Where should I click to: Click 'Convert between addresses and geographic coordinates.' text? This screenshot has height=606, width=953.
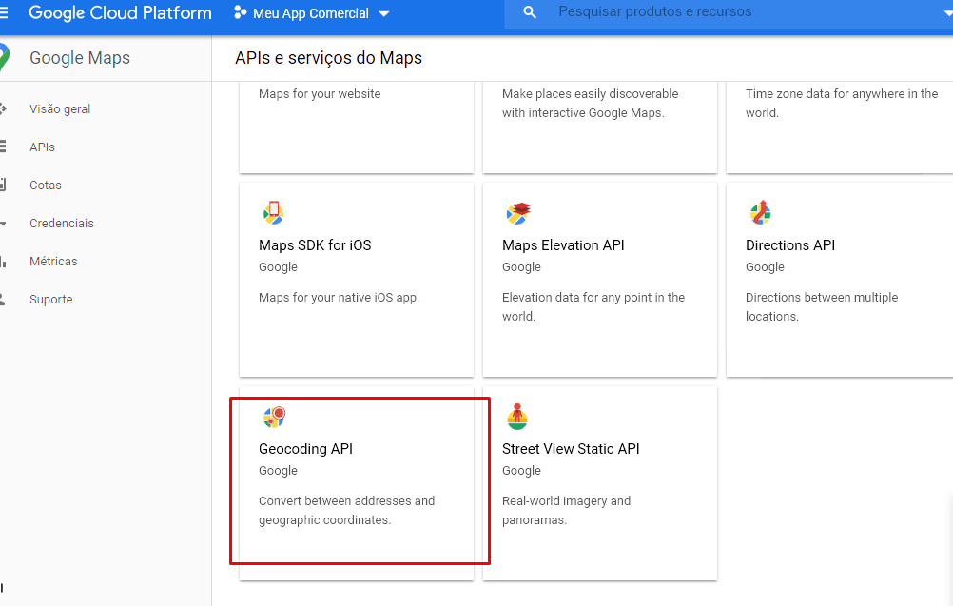[346, 511]
